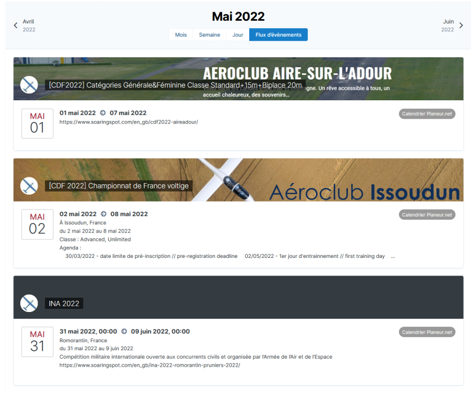Viewport: 471px width, 398px height.
Task: Click arrow icon between 02 mai and 08 mai
Action: pyautogui.click(x=103, y=214)
